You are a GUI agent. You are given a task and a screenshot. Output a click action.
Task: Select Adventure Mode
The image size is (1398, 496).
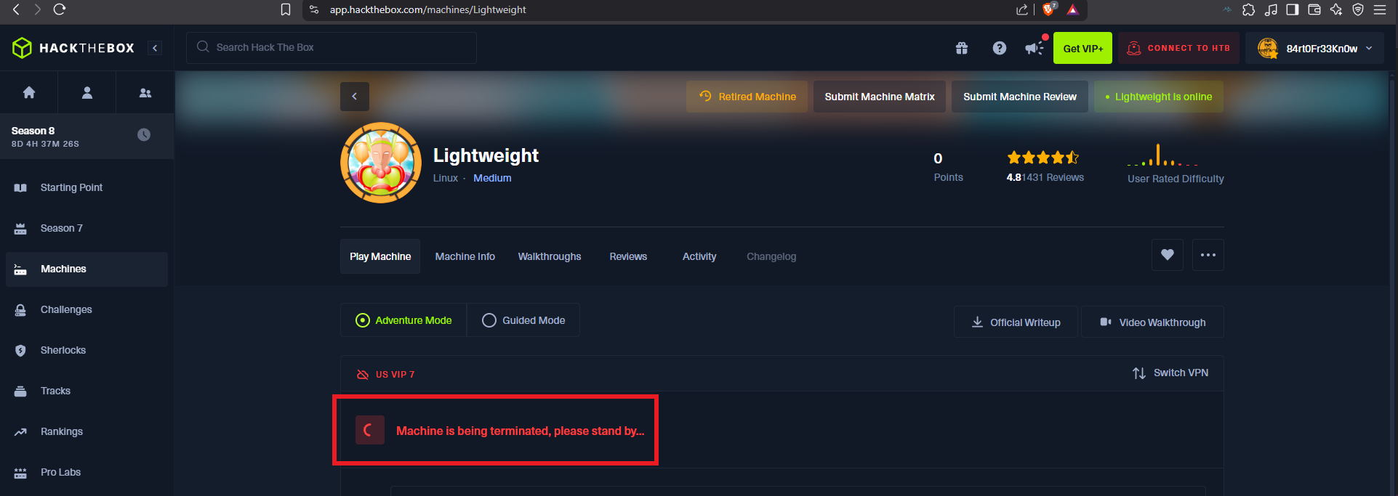tap(403, 320)
